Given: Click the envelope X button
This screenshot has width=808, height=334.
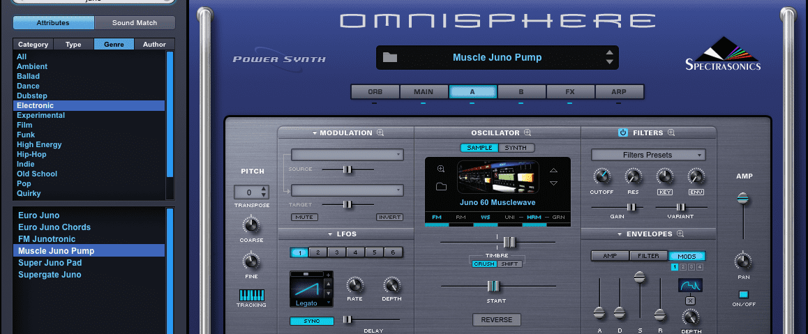Looking at the screenshot, I should (x=690, y=301).
